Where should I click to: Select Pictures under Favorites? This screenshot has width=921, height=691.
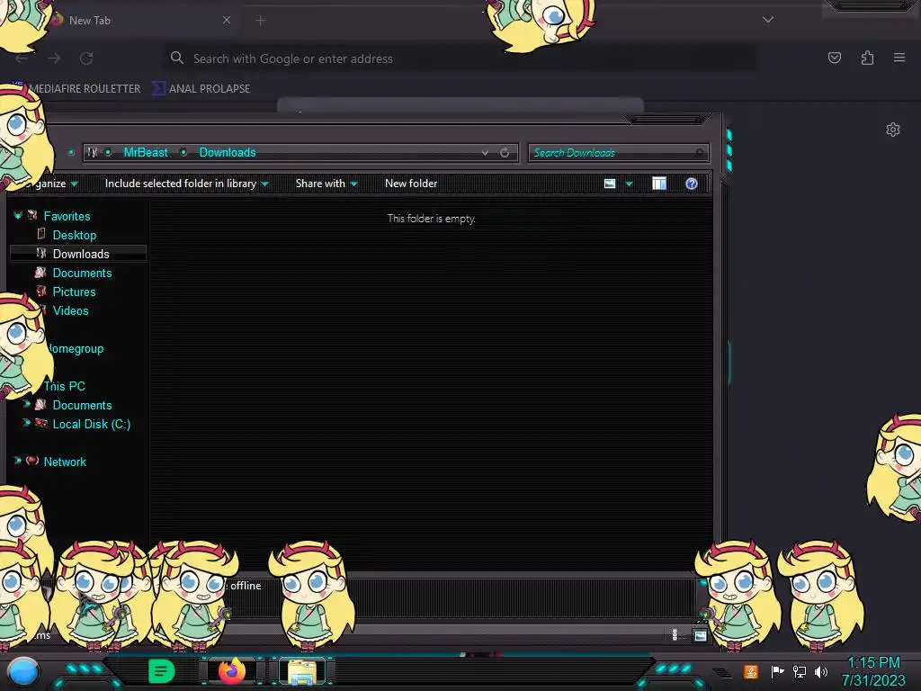[74, 292]
